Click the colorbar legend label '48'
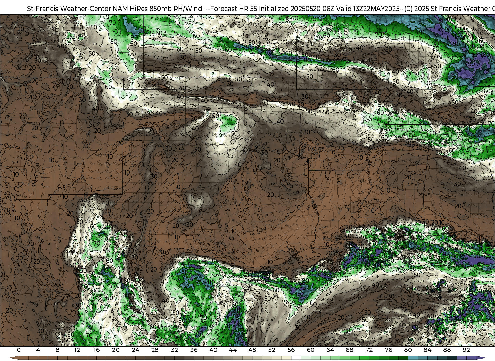This screenshot has height=361, width=495. point(252,350)
